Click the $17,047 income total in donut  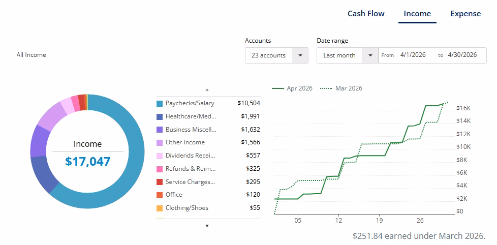[x=87, y=161]
